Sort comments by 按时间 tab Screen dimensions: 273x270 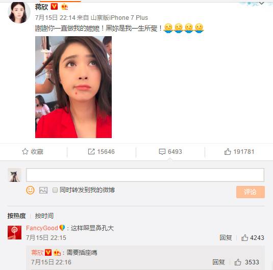44,216
